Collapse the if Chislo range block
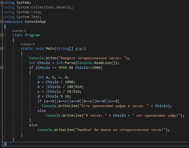 (x=2, y=68)
